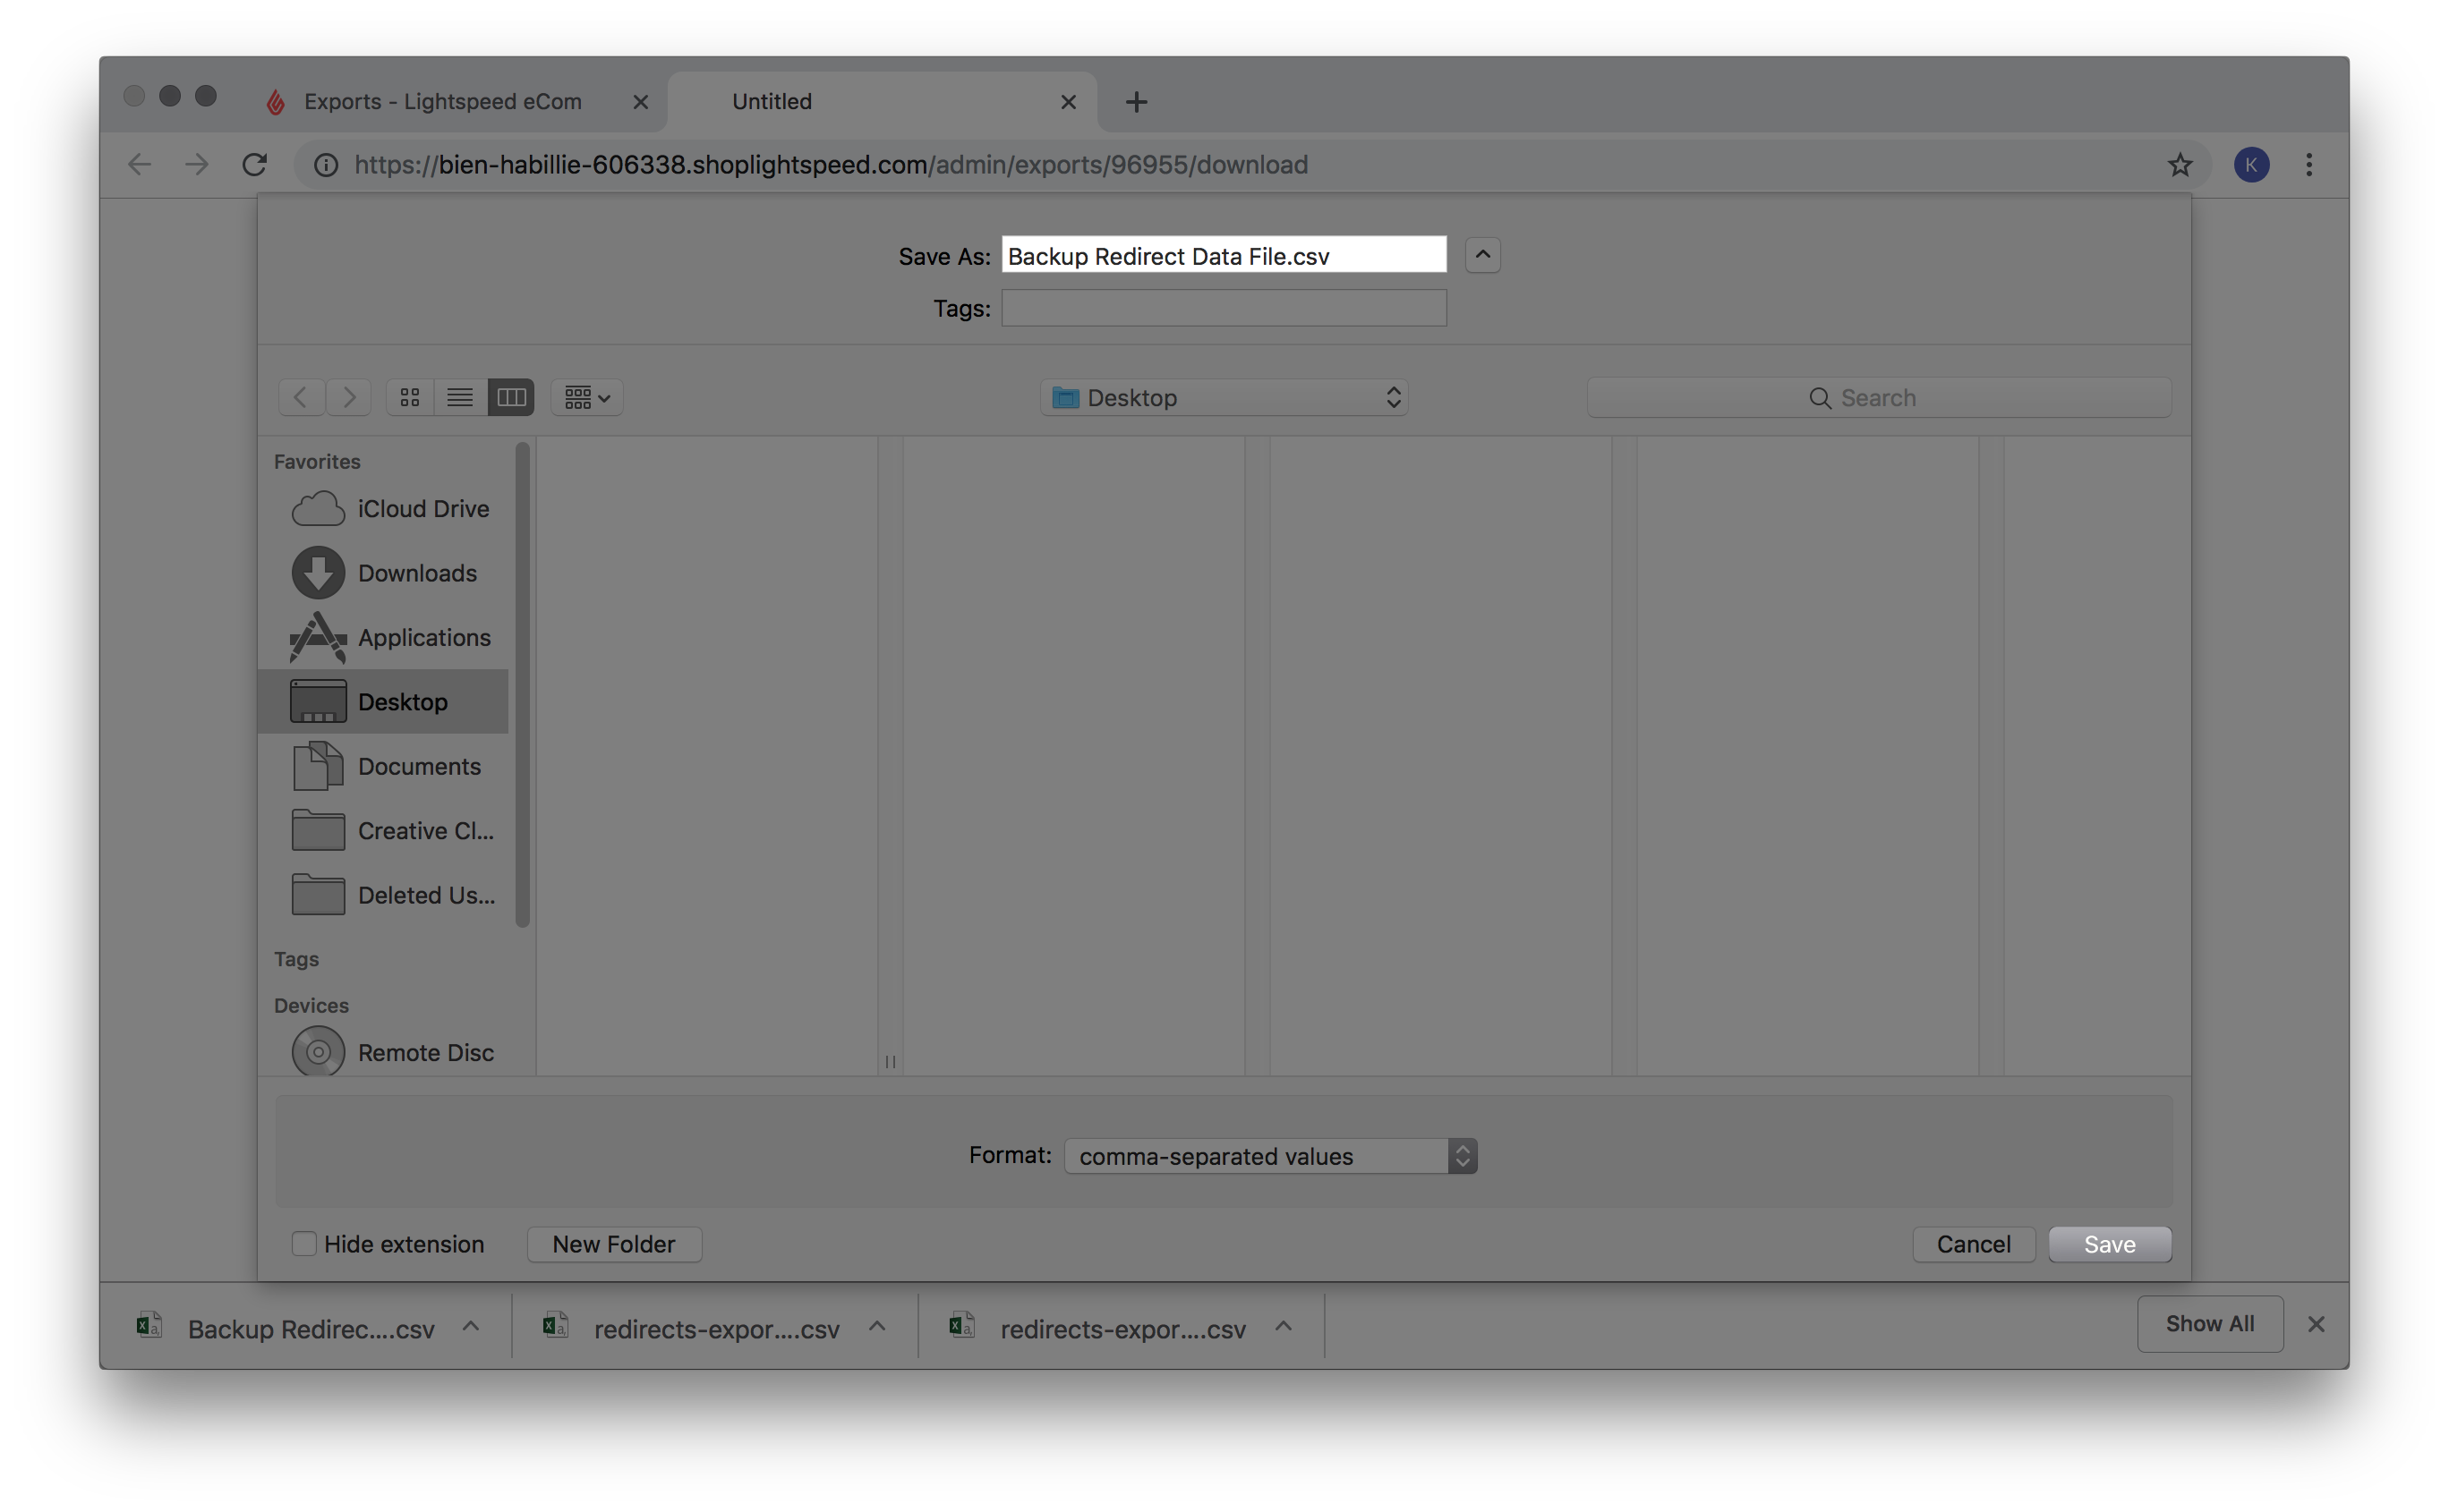Click the Downloads folder icon
The image size is (2449, 1512).
[317, 572]
